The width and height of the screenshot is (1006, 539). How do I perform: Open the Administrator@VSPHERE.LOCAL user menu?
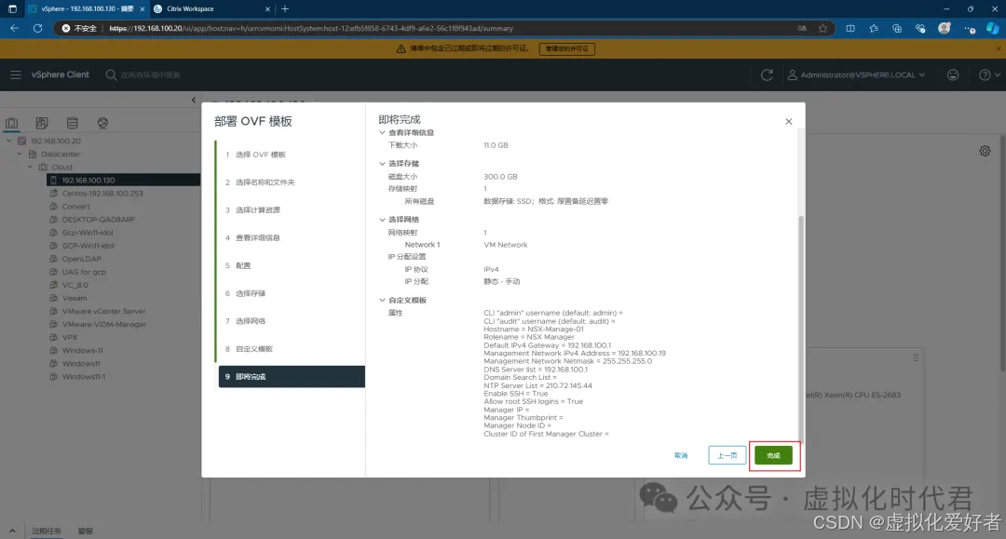[x=857, y=75]
